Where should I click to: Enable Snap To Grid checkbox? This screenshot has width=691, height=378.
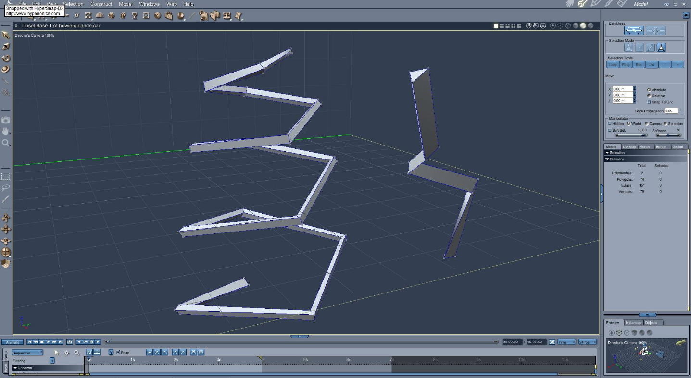pos(649,102)
